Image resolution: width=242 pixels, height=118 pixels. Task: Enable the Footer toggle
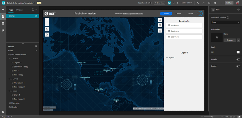(238, 66)
